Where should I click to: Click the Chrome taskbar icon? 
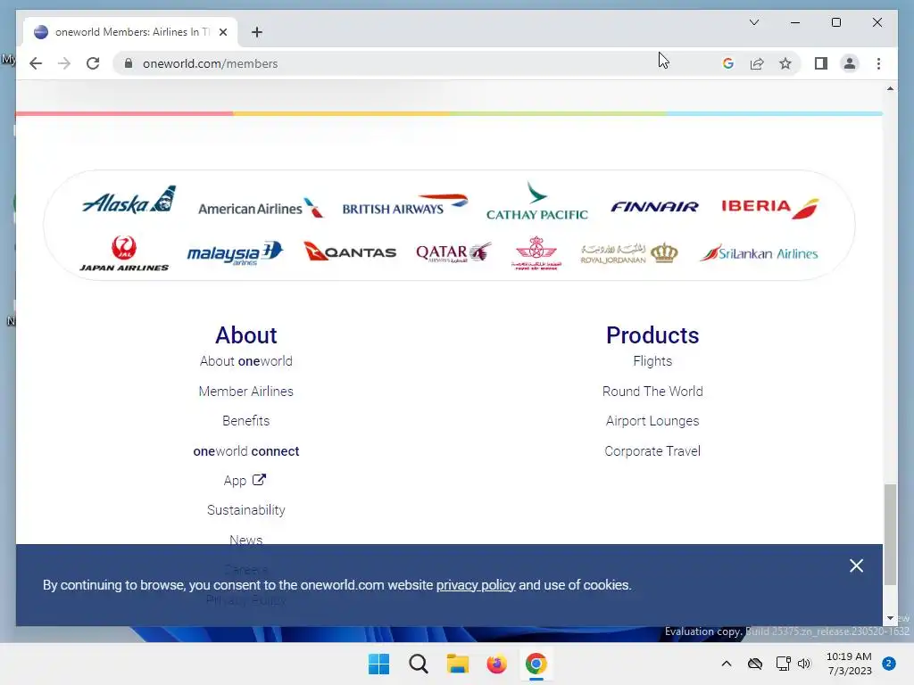click(536, 664)
